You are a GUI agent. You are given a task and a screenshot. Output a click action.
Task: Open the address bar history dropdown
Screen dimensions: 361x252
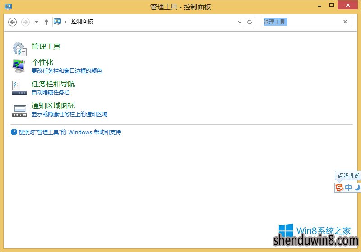[240, 22]
